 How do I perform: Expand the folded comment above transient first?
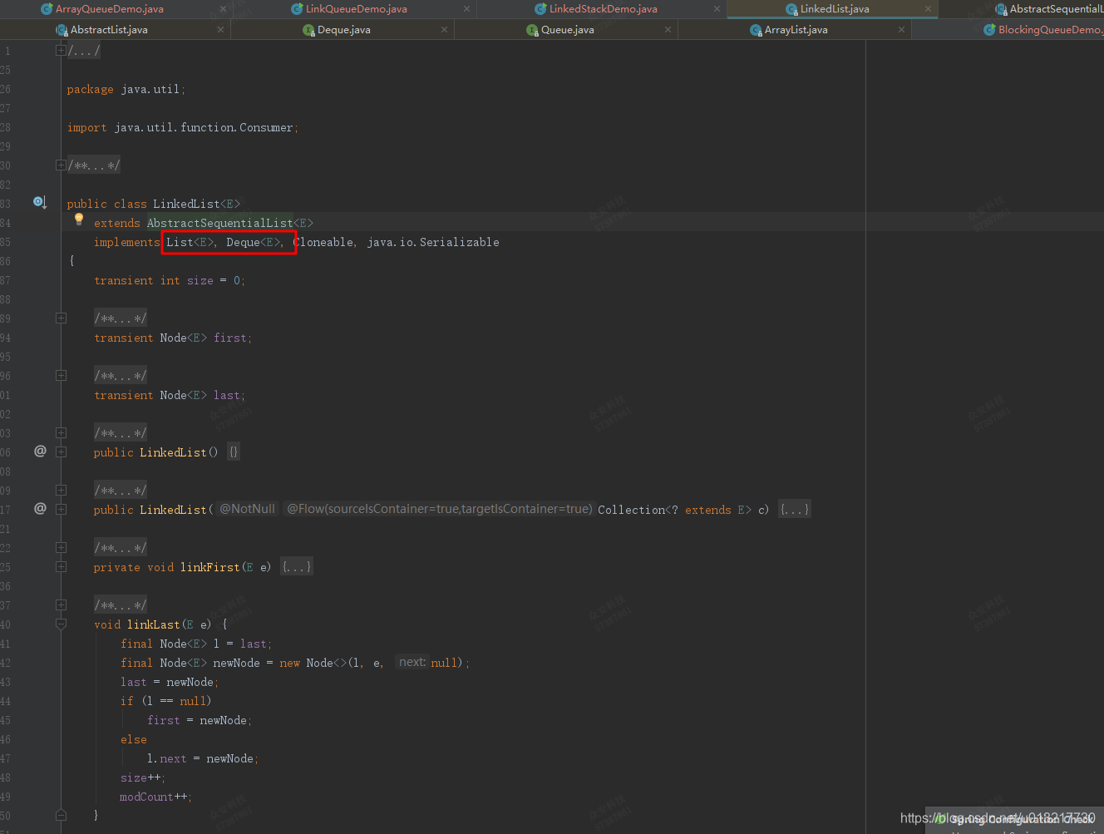pos(61,318)
